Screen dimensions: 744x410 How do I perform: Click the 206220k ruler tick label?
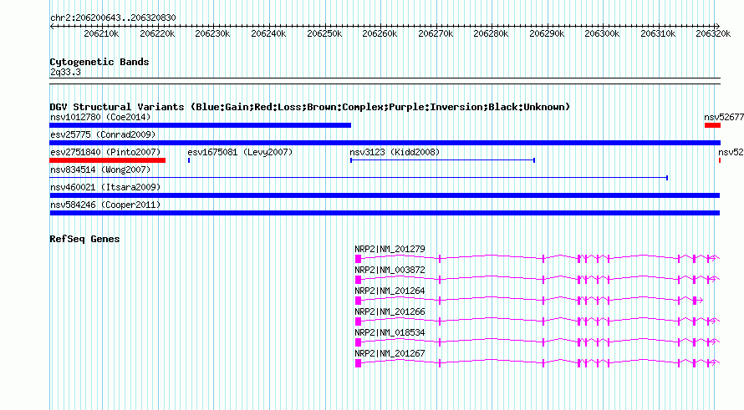point(157,33)
